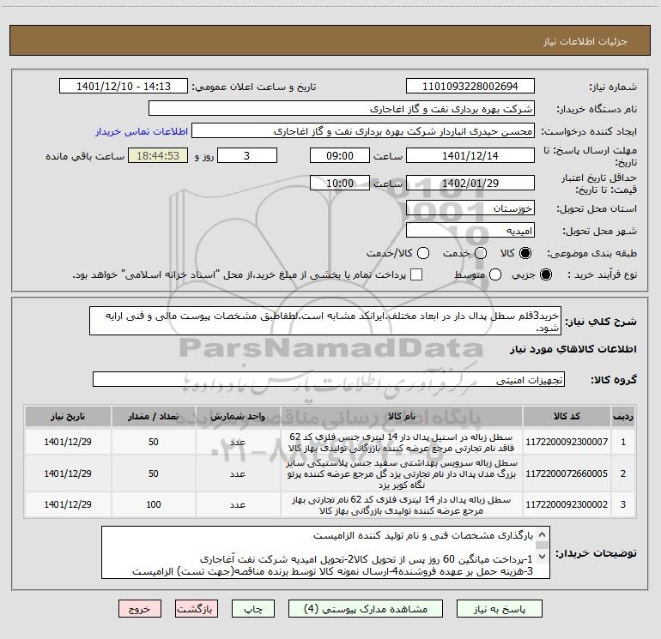The height and width of the screenshot is (639, 661).
Task: Click the response deadline date 1401/12/14 field
Action: pyautogui.click(x=470, y=156)
